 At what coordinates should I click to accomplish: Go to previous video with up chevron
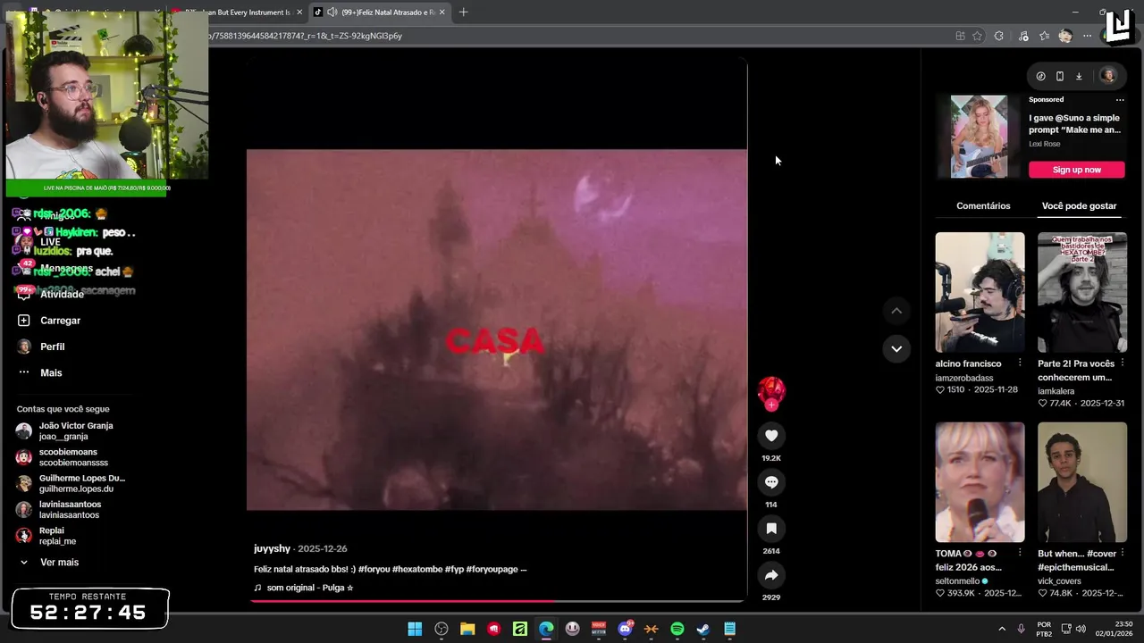point(896,311)
